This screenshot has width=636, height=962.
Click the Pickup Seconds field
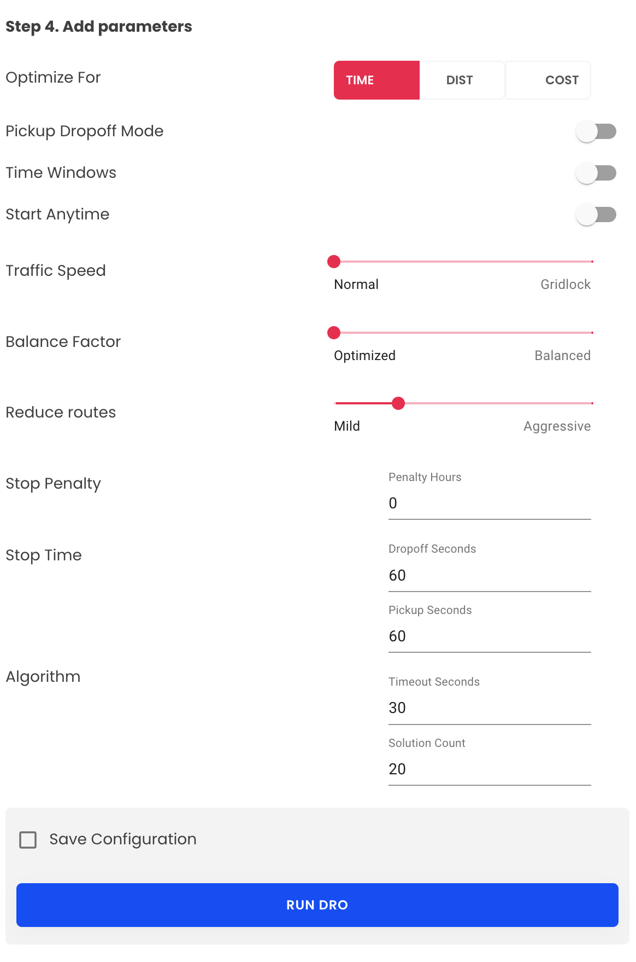pyautogui.click(x=489, y=636)
